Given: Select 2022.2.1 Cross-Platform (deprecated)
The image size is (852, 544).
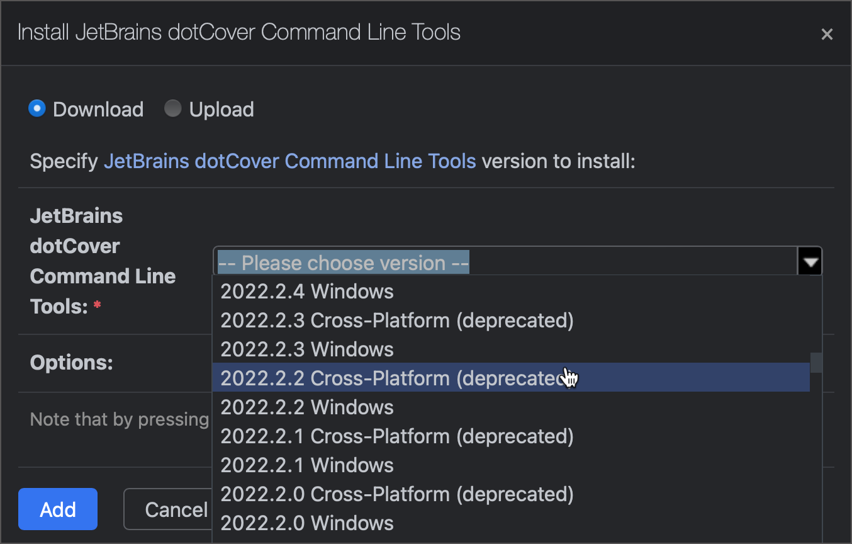Looking at the screenshot, I should (396, 436).
